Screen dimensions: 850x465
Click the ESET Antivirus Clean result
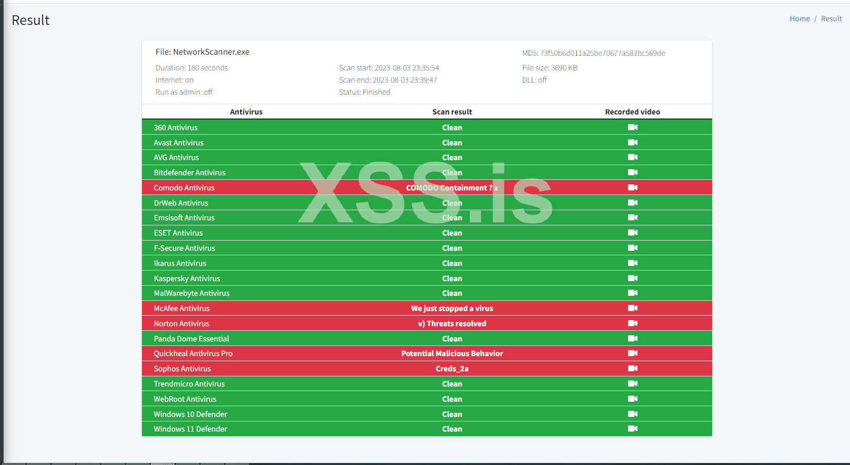click(x=452, y=233)
